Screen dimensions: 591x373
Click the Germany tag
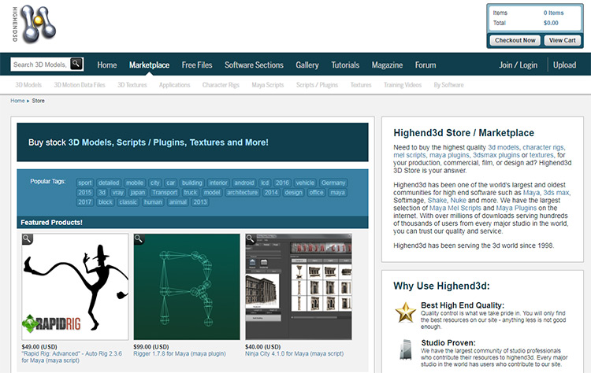(333, 183)
